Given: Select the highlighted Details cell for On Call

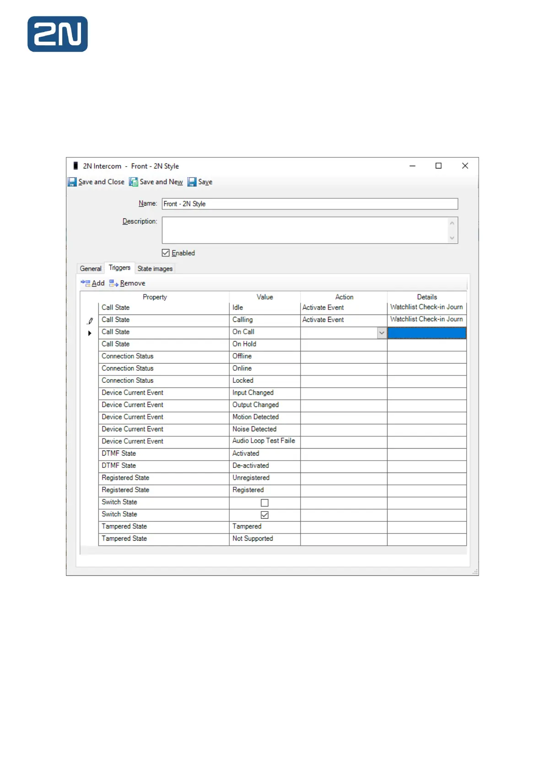Looking at the screenshot, I should 426,333.
